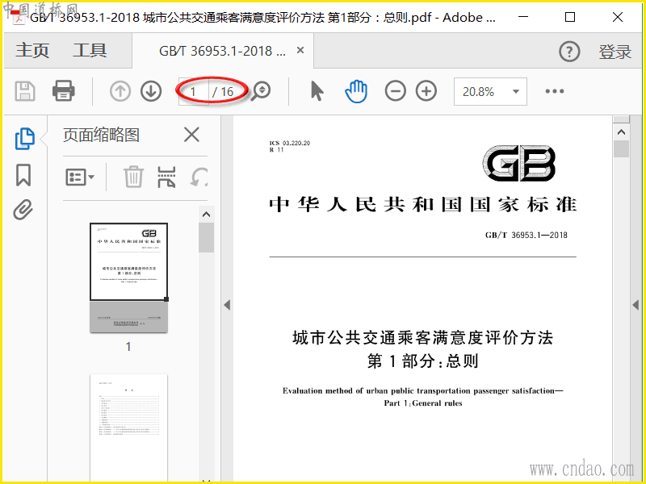Maximize the Adobe Reader window
The width and height of the screenshot is (646, 484).
570,17
